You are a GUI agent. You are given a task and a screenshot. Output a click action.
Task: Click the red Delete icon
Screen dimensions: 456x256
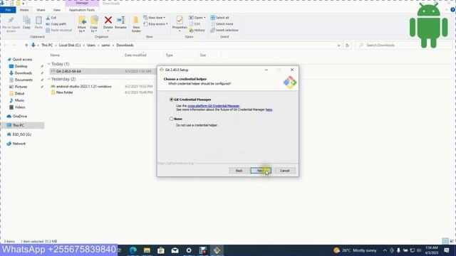(x=108, y=21)
